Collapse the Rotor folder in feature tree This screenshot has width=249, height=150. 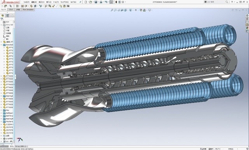pos(1,45)
